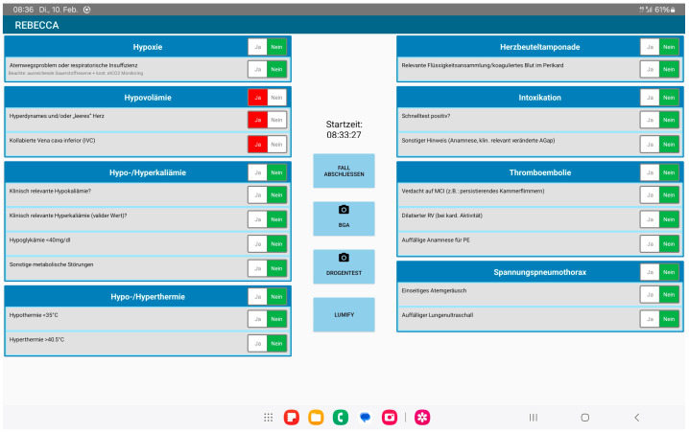
Task: Click the LUMIFY button
Action: [x=344, y=314]
